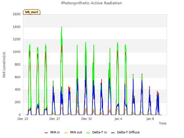This screenshot has width=184, height=138.
Task: Click the chart title Photosynthetic Active Radiation
Action: [91, 3]
